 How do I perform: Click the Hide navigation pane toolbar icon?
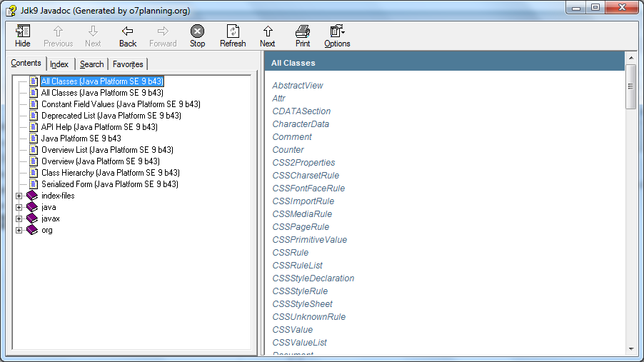[23, 31]
